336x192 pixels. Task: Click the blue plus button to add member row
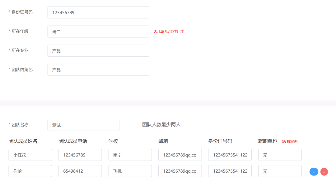(314, 172)
